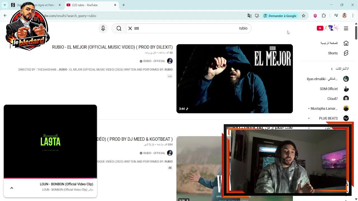The image size is (358, 201).
Task: Go to YouTube home via the logo
Action: tap(328, 28)
